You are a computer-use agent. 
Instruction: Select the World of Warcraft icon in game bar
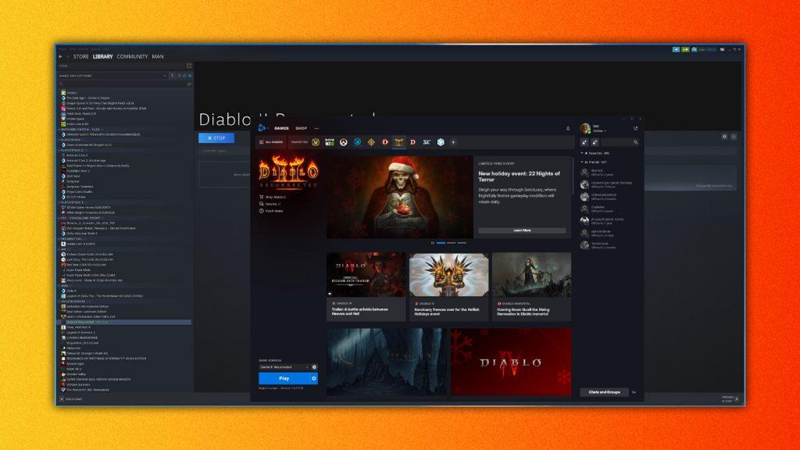point(316,142)
